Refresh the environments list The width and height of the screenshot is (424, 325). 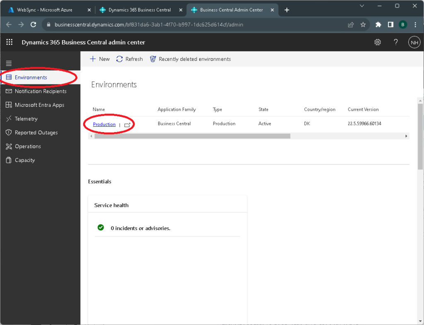click(129, 59)
